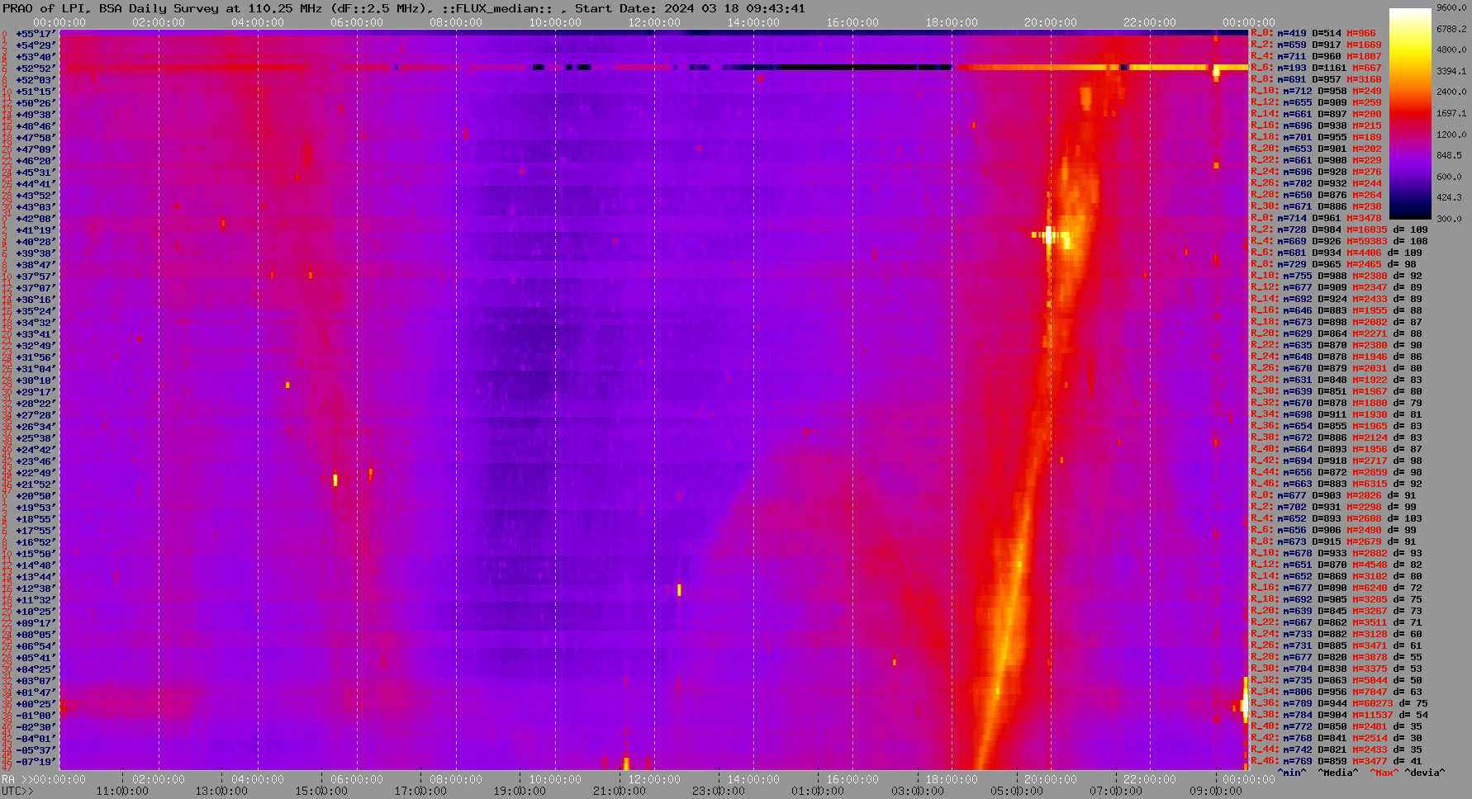Click declination label +33°41'
The image size is (1472, 799).
click(36, 334)
